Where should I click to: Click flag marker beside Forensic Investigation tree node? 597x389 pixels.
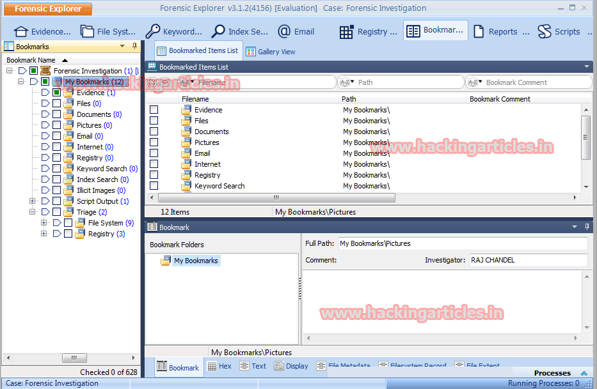click(22, 71)
